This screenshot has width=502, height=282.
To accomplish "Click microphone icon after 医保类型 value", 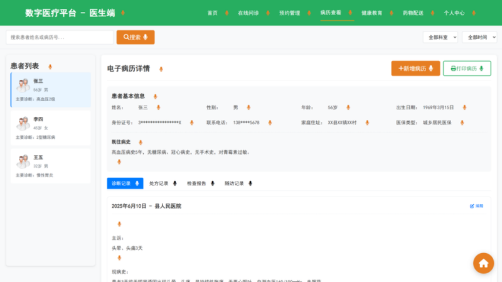I will (462, 122).
